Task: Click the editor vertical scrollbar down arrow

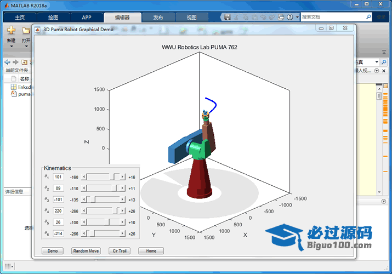Action: tap(379, 192)
